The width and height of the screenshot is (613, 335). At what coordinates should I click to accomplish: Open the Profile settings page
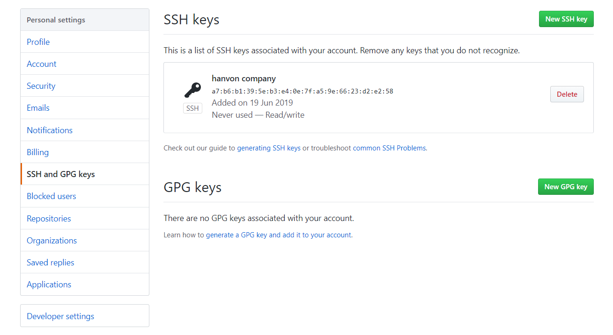coord(38,42)
